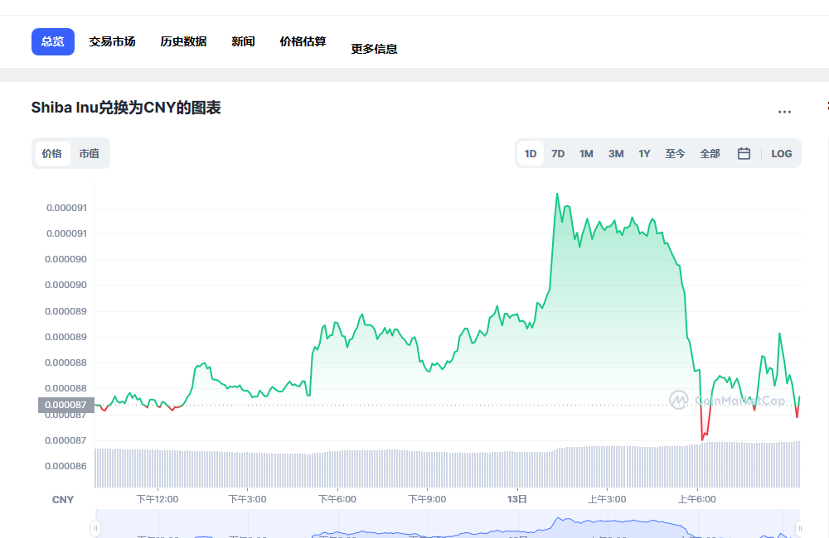The image size is (829, 538).
Task: Grab the right handle of range slider
Action: [799, 528]
